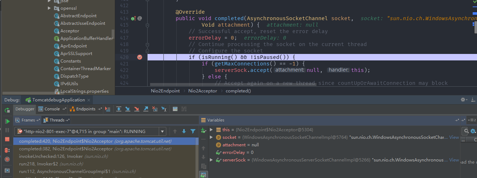Add new watch with green plus icon
This screenshot has width=477, height=178.
pos(203,130)
